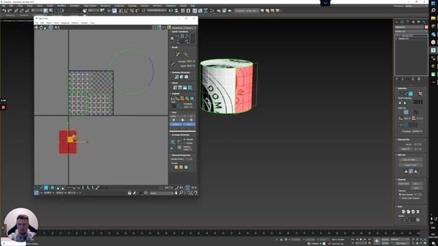This screenshot has height=246, width=438.
Task: Click first icon in Reshape Elements rollout
Action: (177, 77)
